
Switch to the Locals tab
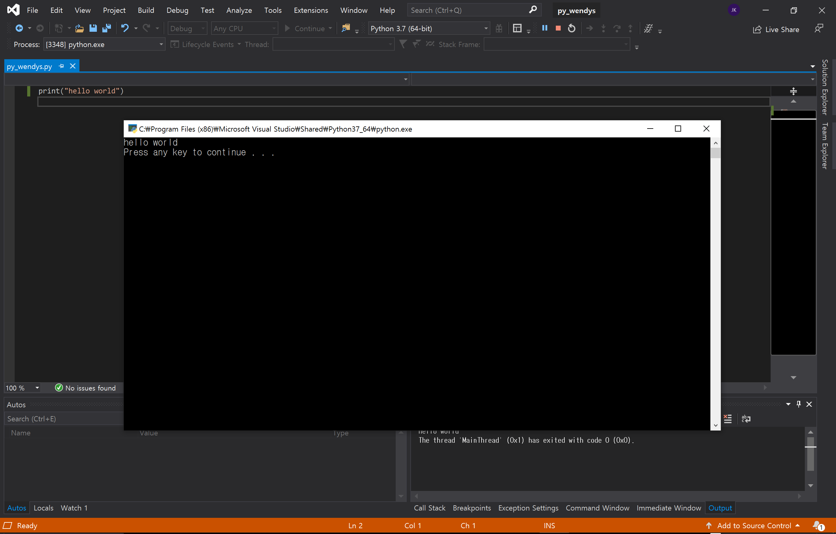tap(43, 508)
